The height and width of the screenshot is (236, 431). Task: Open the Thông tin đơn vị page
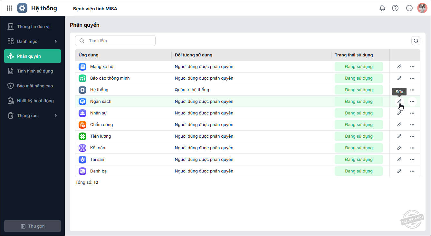[x=33, y=26]
